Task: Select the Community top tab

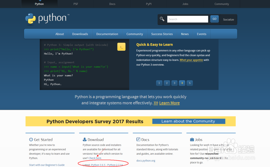Action: (222, 4)
